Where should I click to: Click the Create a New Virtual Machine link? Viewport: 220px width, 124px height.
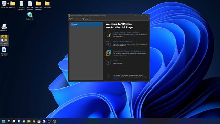(126, 32)
